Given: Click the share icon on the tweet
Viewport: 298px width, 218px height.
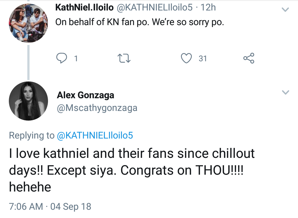Looking at the screenshot, I should point(249,58).
